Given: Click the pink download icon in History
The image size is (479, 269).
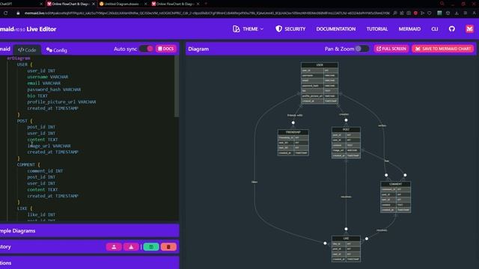Looking at the screenshot, I should (x=131, y=247).
